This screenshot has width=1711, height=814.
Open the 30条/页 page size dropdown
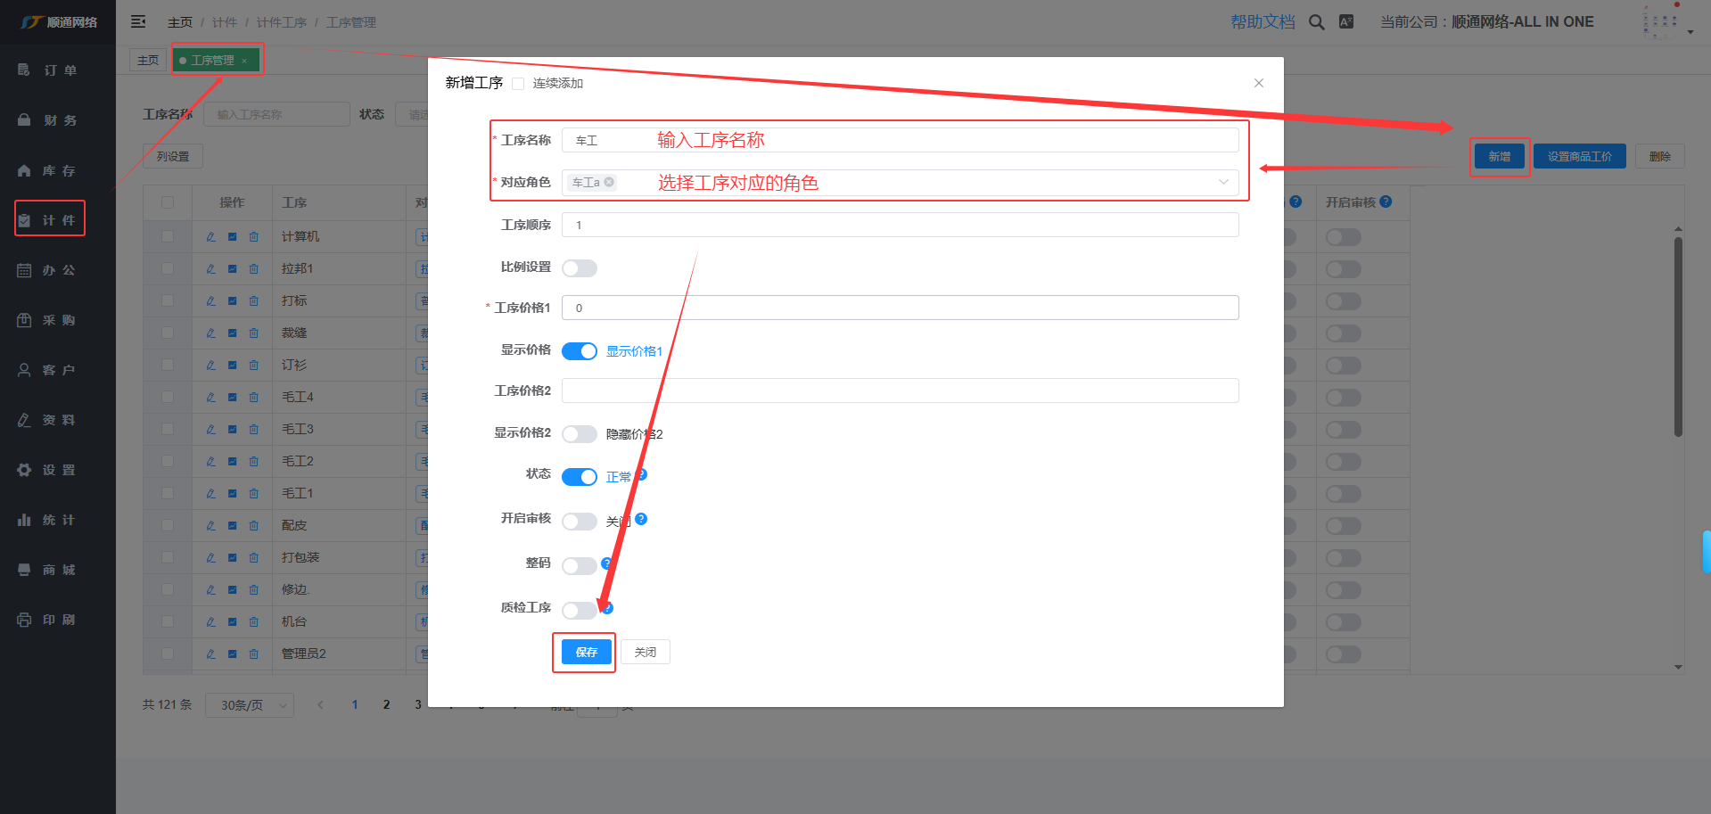(249, 705)
